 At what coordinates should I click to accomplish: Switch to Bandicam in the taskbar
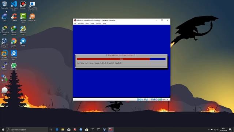click(110, 129)
